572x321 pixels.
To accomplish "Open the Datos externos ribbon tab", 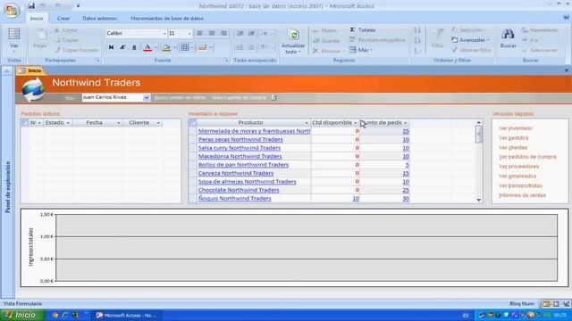I will (x=99, y=18).
